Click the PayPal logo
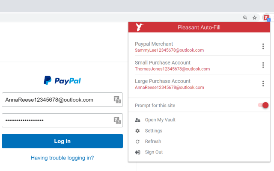Image resolution: width=274 pixels, height=171 pixels. pyautogui.click(x=62, y=80)
